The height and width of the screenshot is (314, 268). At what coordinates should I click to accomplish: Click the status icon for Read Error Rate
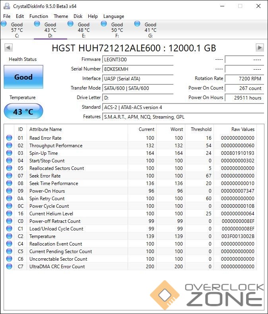pos(9,138)
